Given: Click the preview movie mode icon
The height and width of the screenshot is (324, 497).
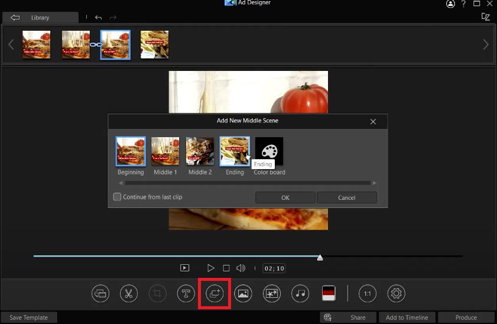Looking at the screenshot, I should tap(184, 268).
